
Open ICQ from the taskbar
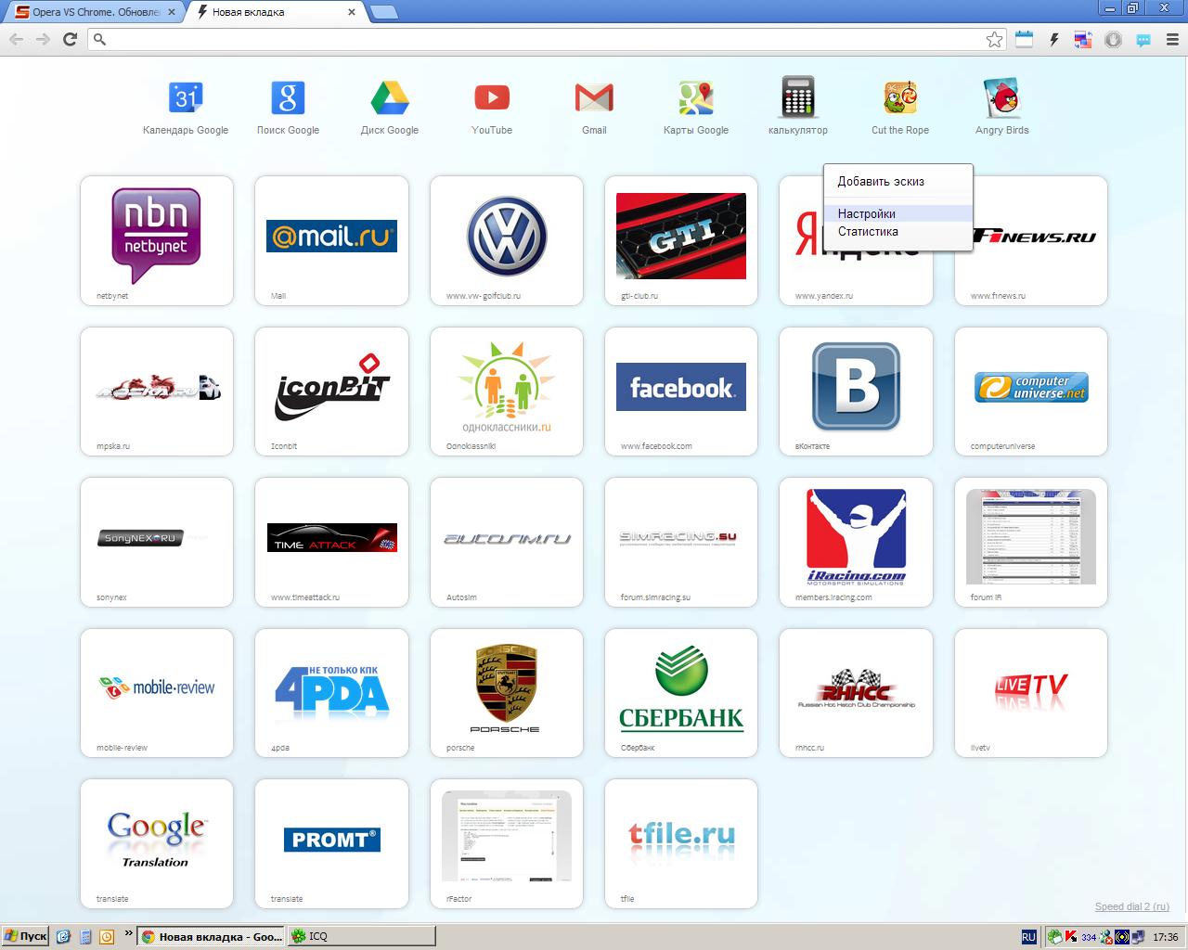(x=360, y=936)
